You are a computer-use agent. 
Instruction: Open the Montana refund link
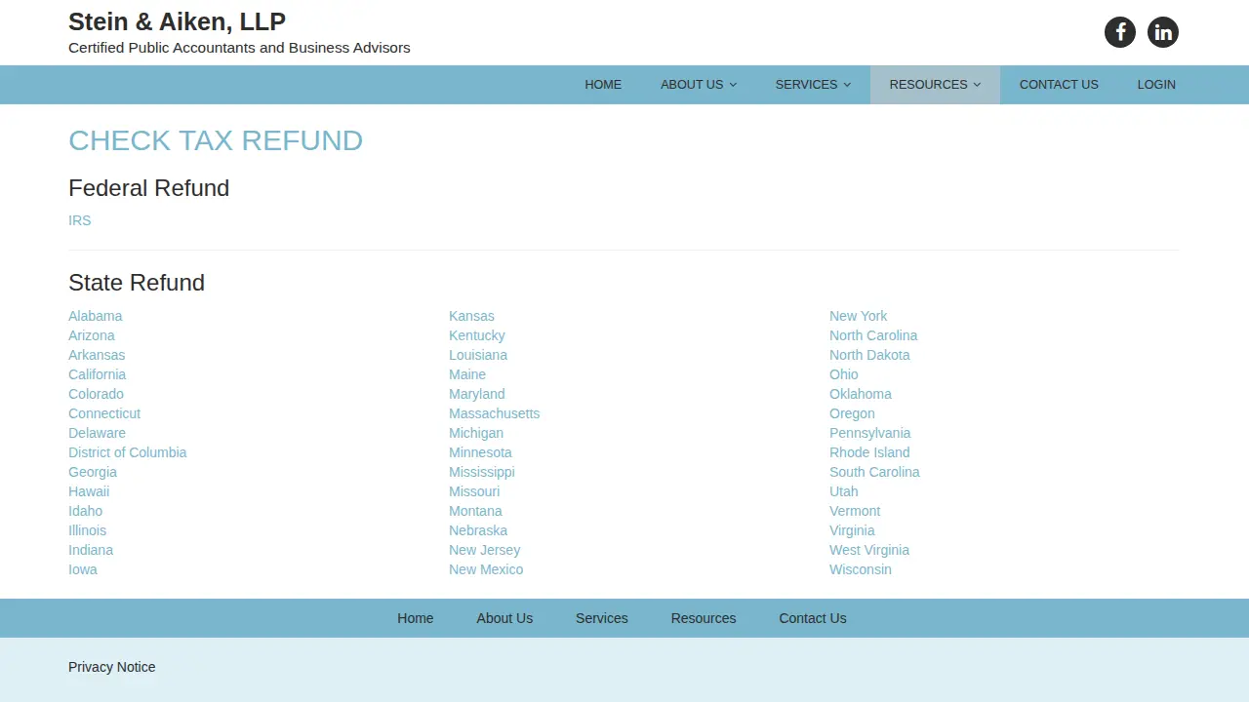[475, 511]
